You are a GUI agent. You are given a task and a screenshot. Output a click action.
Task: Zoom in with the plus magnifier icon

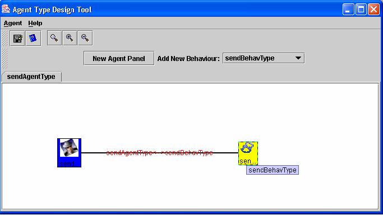click(70, 38)
